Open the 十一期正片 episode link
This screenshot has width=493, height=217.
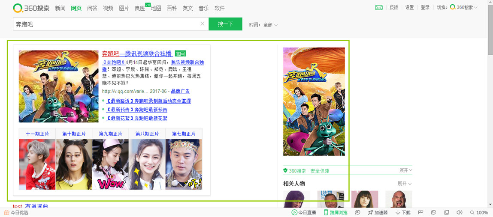(37, 134)
